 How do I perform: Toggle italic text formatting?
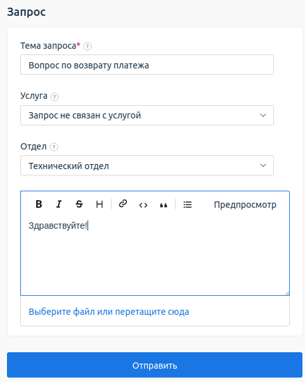pos(59,204)
